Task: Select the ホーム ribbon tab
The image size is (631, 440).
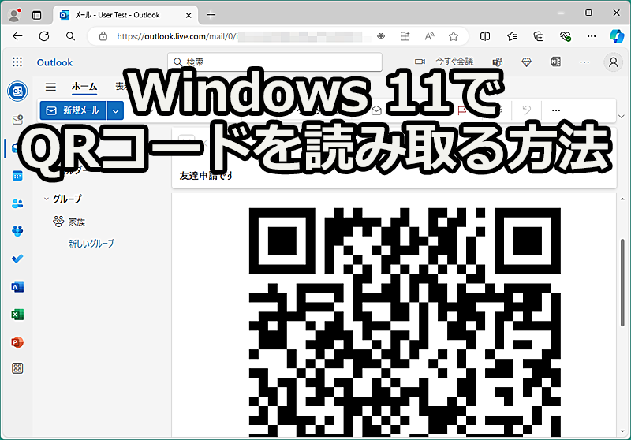Action: point(84,87)
